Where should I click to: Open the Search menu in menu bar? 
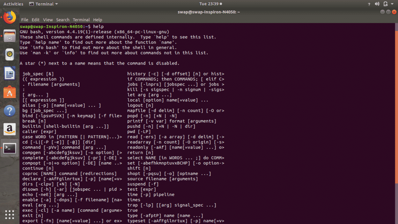point(63,20)
